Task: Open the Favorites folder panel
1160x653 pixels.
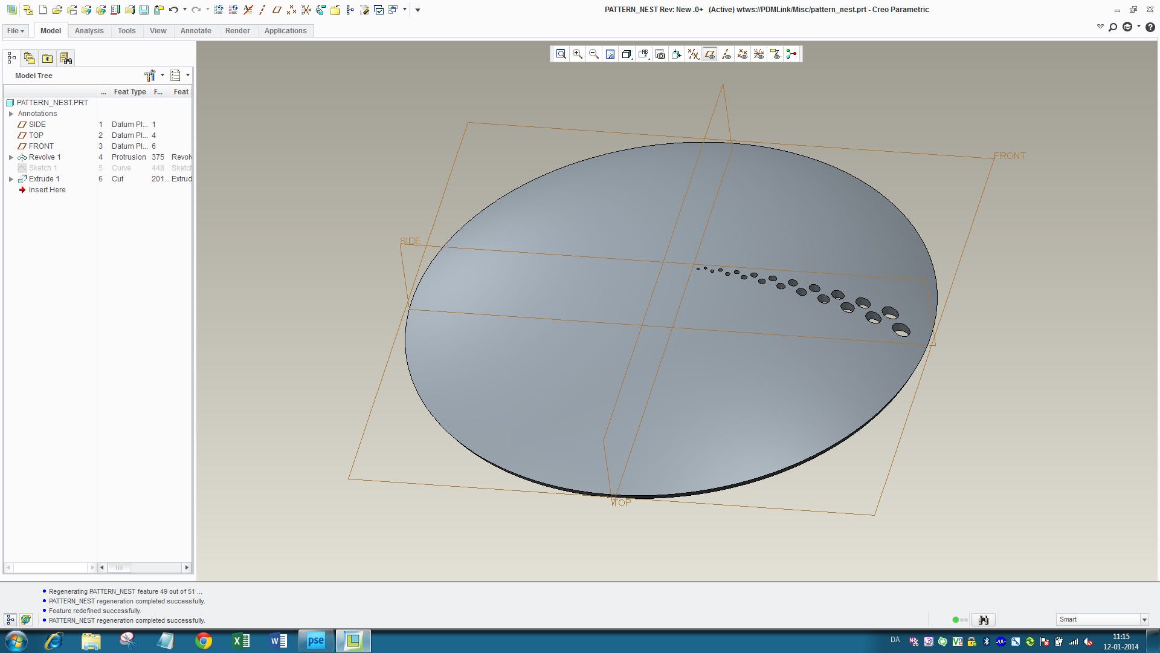Action: pos(47,57)
